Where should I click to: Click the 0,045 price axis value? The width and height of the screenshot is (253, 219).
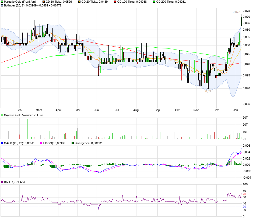click(x=246, y=54)
